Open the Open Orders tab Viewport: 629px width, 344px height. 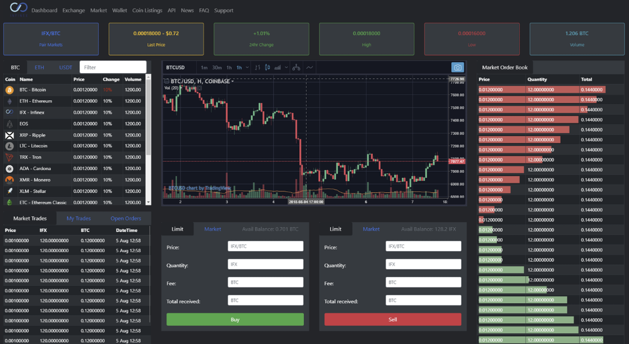(126, 218)
